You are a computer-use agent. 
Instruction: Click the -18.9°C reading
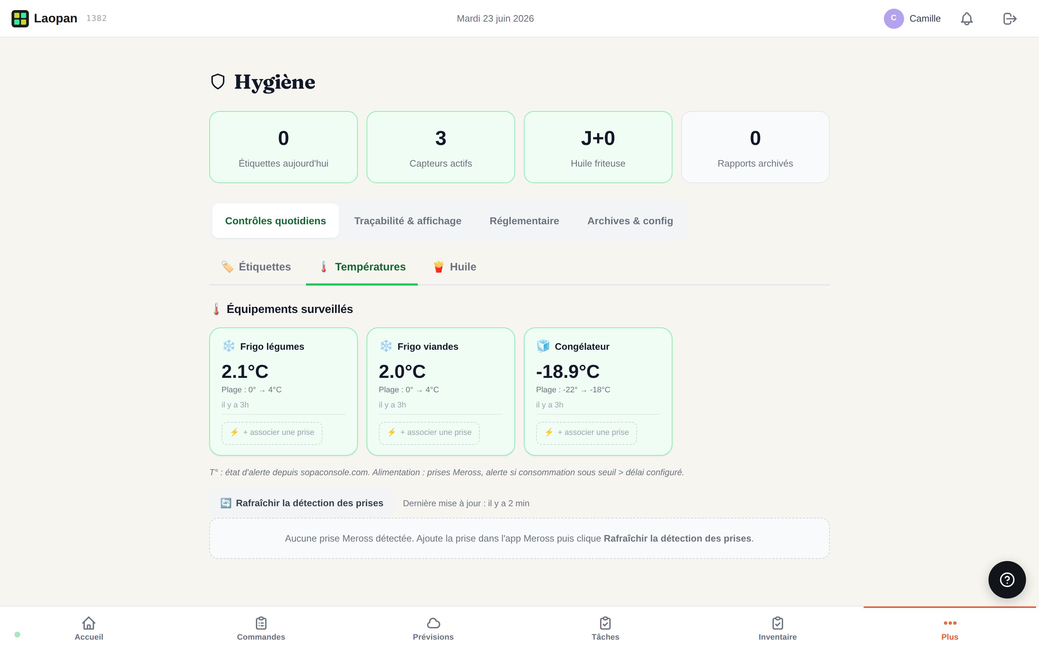[x=567, y=372]
